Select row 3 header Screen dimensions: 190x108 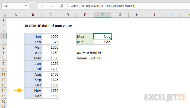3,31
